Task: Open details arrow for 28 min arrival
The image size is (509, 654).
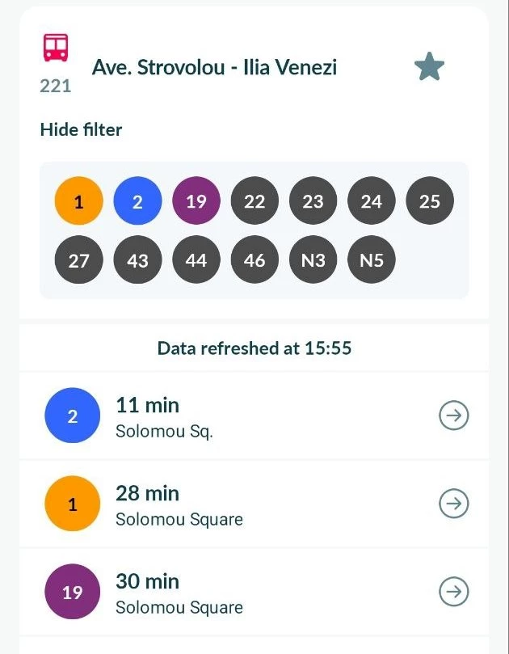Action: click(x=453, y=504)
